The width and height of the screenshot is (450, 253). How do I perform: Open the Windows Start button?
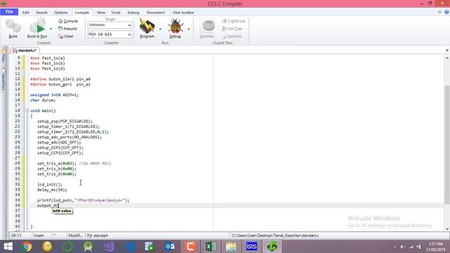[8, 247]
